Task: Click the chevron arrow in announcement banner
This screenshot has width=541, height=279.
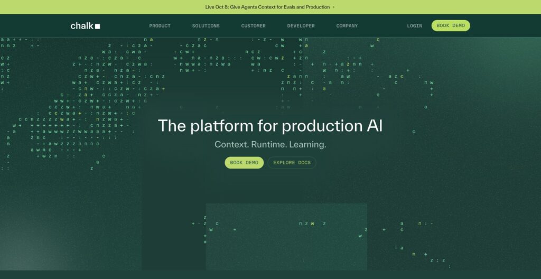Action: 333,7
